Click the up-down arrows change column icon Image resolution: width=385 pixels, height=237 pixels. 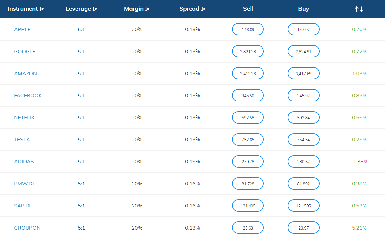[359, 9]
